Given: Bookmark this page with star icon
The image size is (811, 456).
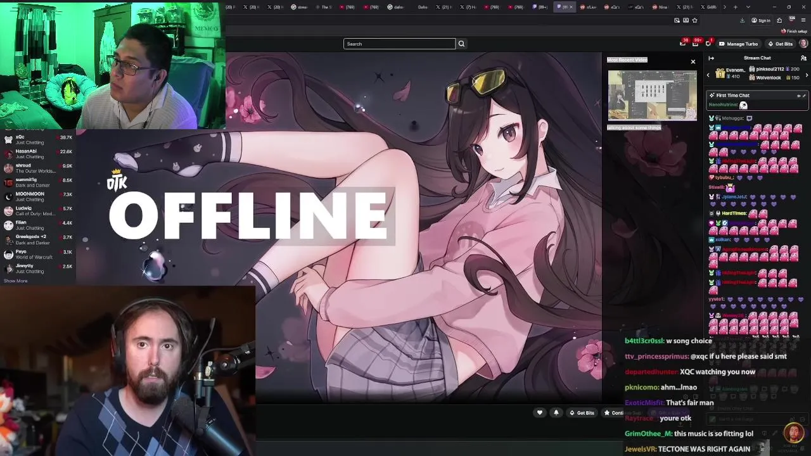Looking at the screenshot, I should click(x=694, y=20).
